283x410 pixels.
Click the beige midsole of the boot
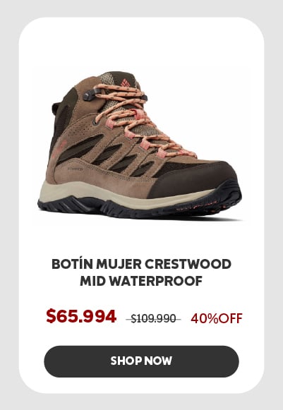pyautogui.click(x=126, y=192)
